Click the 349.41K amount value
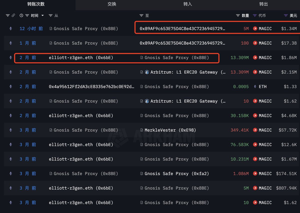The height and width of the screenshot is (213, 300). [239, 130]
